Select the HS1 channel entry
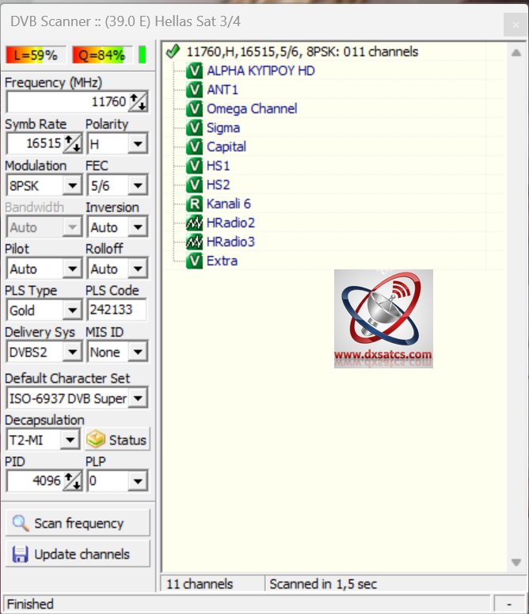529x614 pixels. pos(219,166)
